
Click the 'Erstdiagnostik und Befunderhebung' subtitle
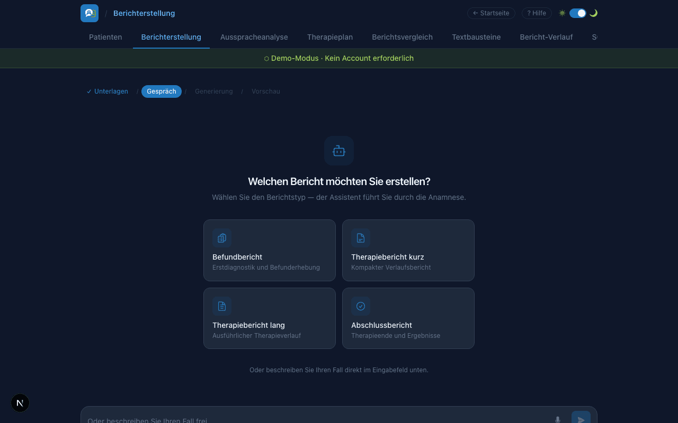(266, 268)
